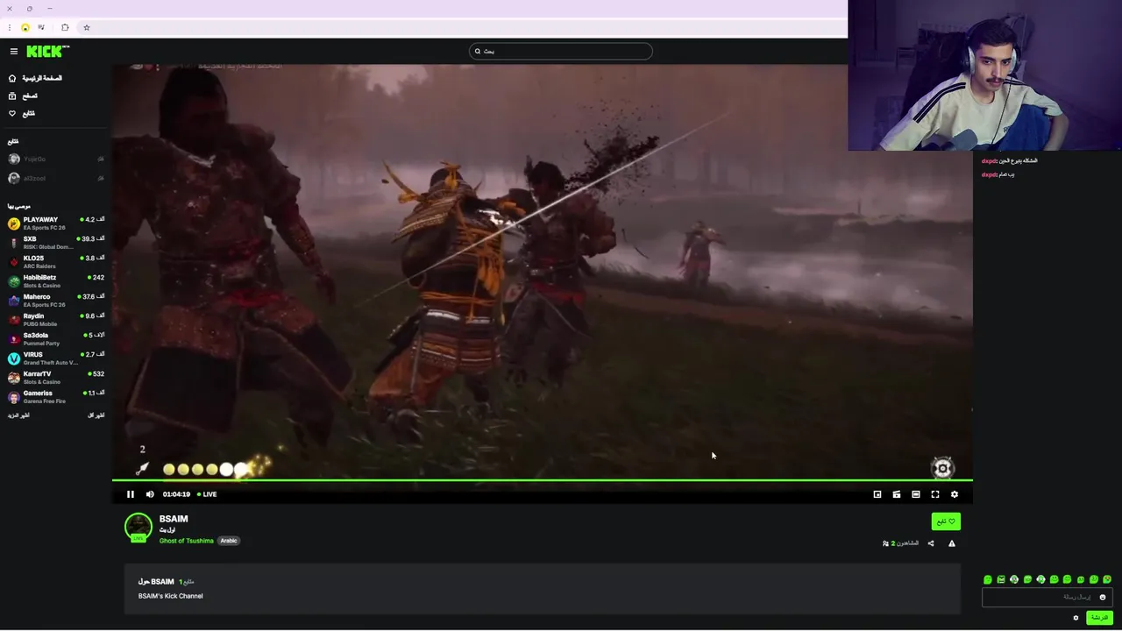Enter fullscreen player mode
The height and width of the screenshot is (631, 1122).
click(x=935, y=494)
